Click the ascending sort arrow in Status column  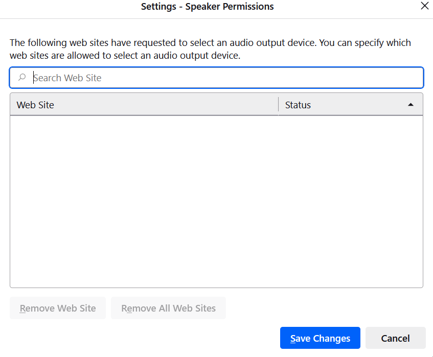pyautogui.click(x=411, y=105)
